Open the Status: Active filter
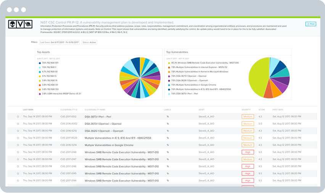The width and height of the screenshot is (325, 193). pyautogui.click(x=89, y=42)
